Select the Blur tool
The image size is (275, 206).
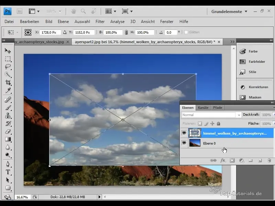8,147
